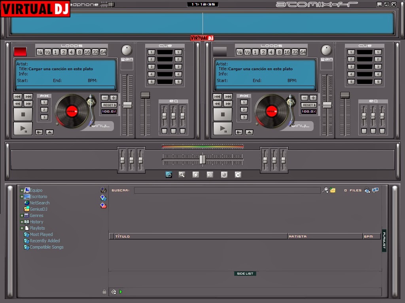Center the crossfader slider
Screen dimensions: 405x303
tap(202, 159)
